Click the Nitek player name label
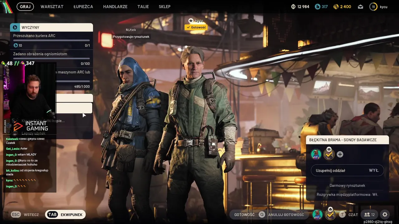 coord(131,30)
